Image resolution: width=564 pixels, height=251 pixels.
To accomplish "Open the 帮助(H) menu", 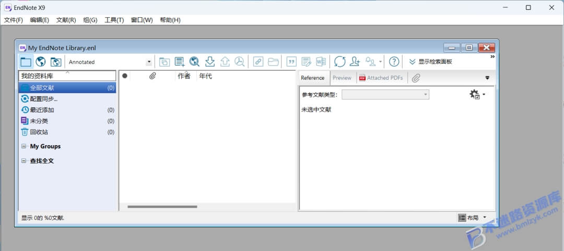I will [x=170, y=20].
